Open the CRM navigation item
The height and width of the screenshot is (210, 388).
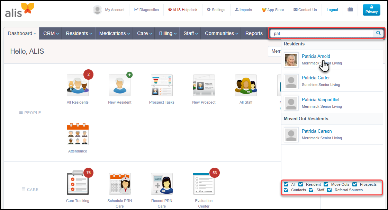tap(50, 33)
